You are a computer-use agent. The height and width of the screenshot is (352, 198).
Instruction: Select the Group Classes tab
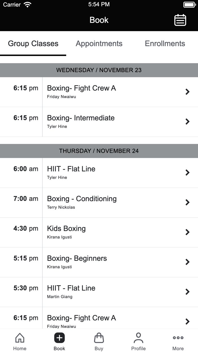[x=33, y=44]
